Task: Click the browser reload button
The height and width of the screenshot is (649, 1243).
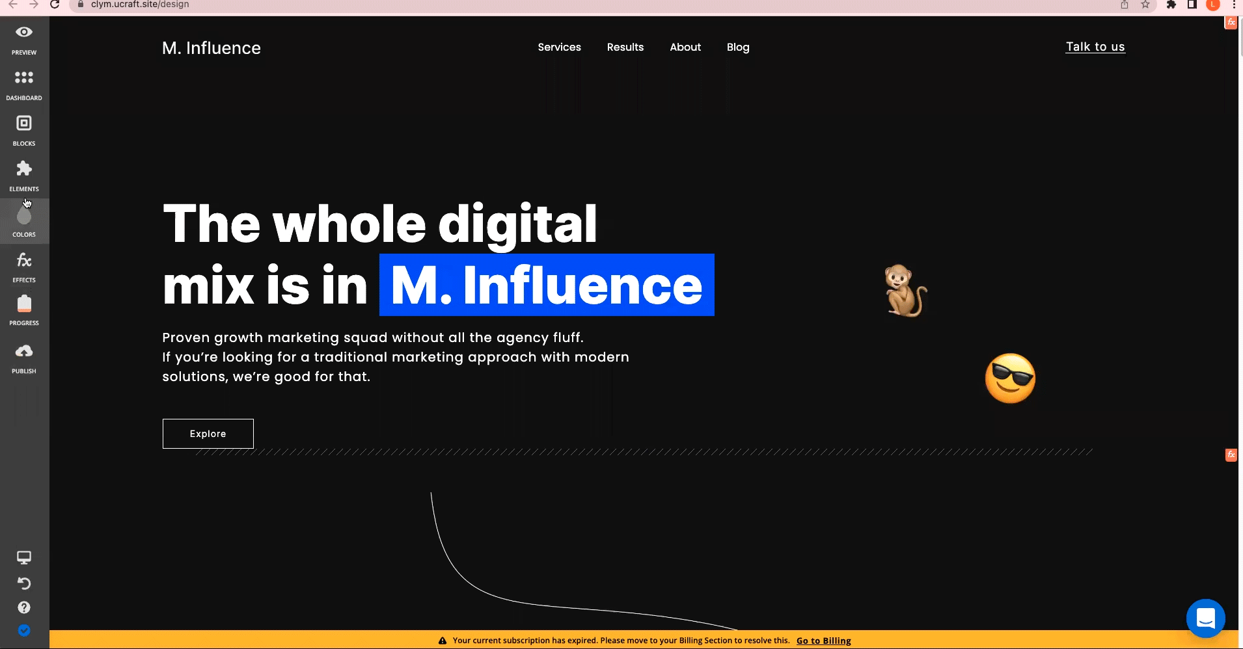Action: pos(55,5)
